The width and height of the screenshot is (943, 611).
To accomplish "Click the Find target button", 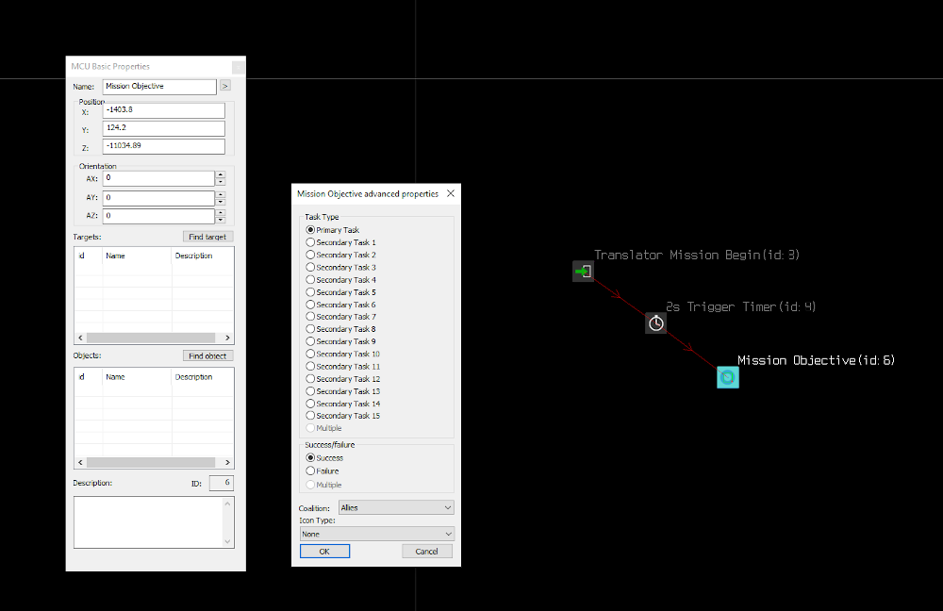I will point(207,237).
